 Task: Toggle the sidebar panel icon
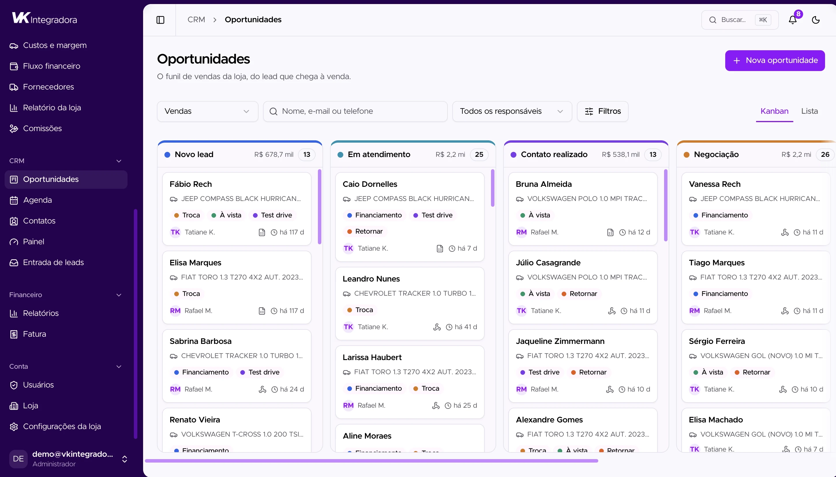point(160,20)
